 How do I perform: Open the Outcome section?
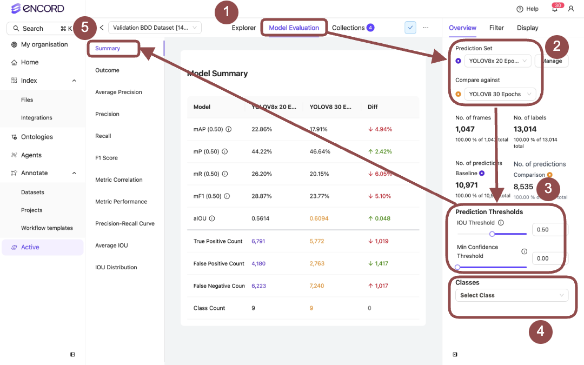107,70
